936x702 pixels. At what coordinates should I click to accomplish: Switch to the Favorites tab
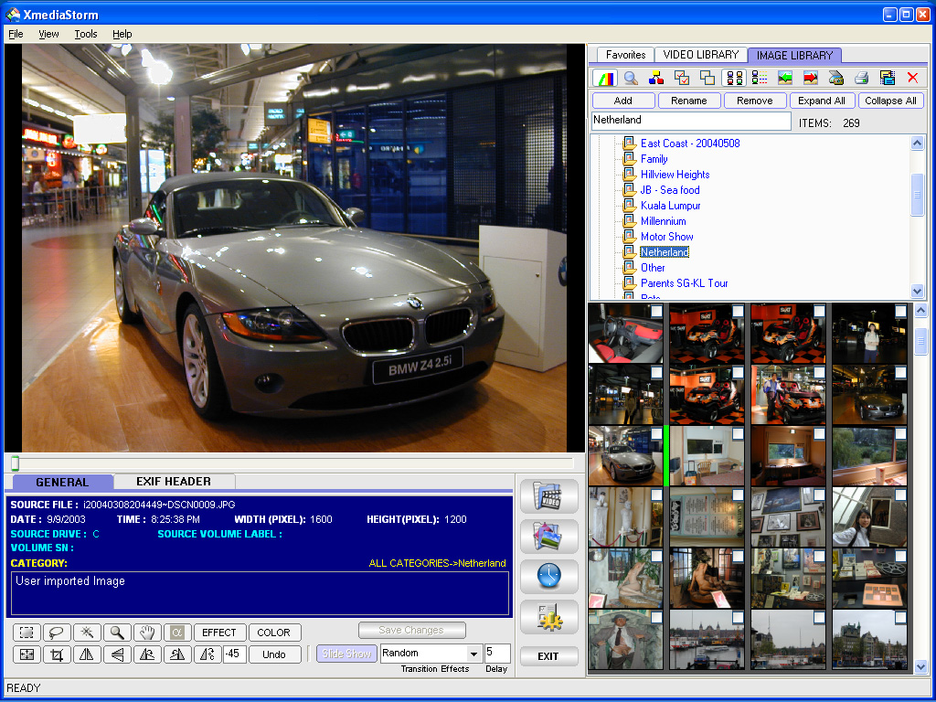[625, 55]
